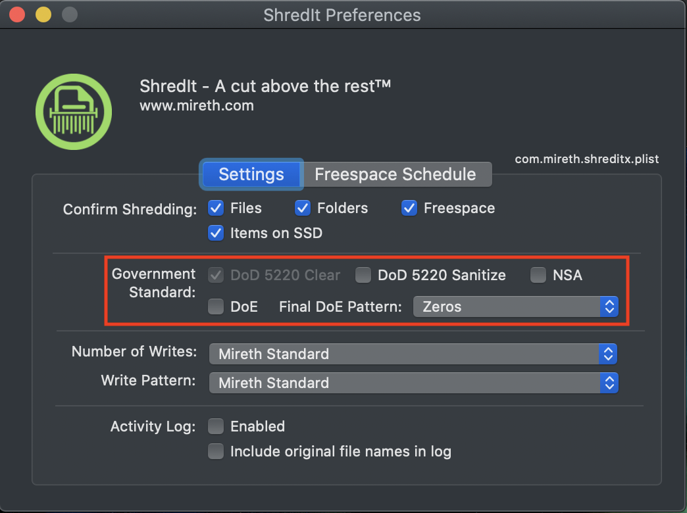Open the Write Pattern dropdown
This screenshot has height=513, width=687.
(x=413, y=383)
